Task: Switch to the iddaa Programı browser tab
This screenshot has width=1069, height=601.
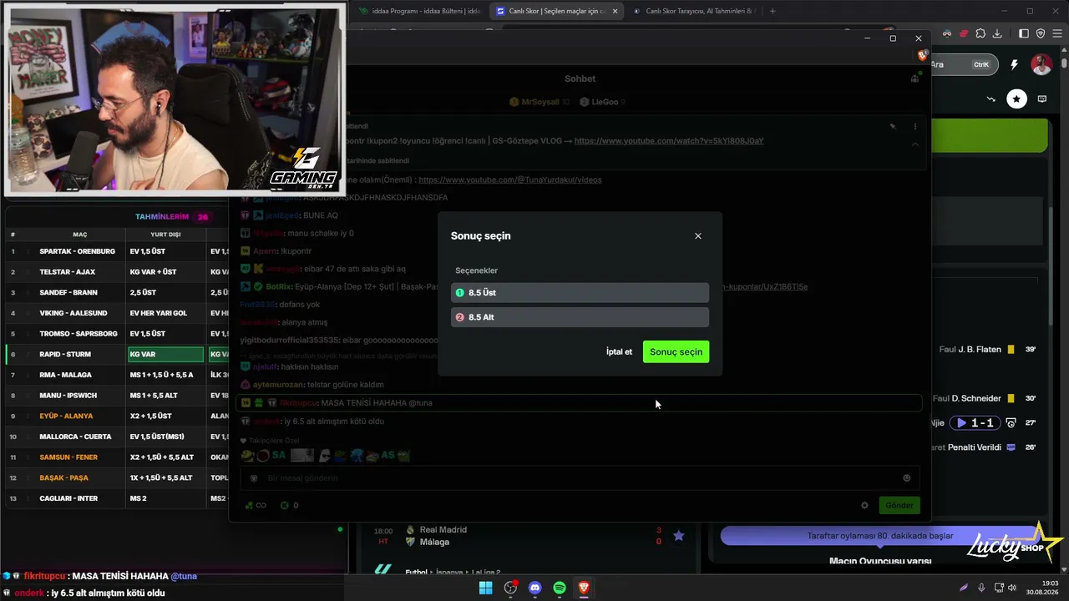Action: point(419,11)
